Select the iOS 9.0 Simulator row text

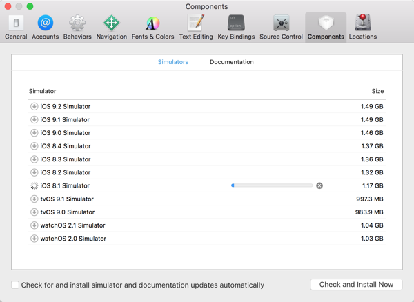[66, 133]
